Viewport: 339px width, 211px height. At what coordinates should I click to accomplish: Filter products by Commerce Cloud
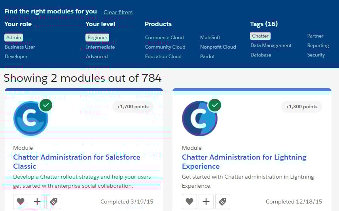(164, 38)
